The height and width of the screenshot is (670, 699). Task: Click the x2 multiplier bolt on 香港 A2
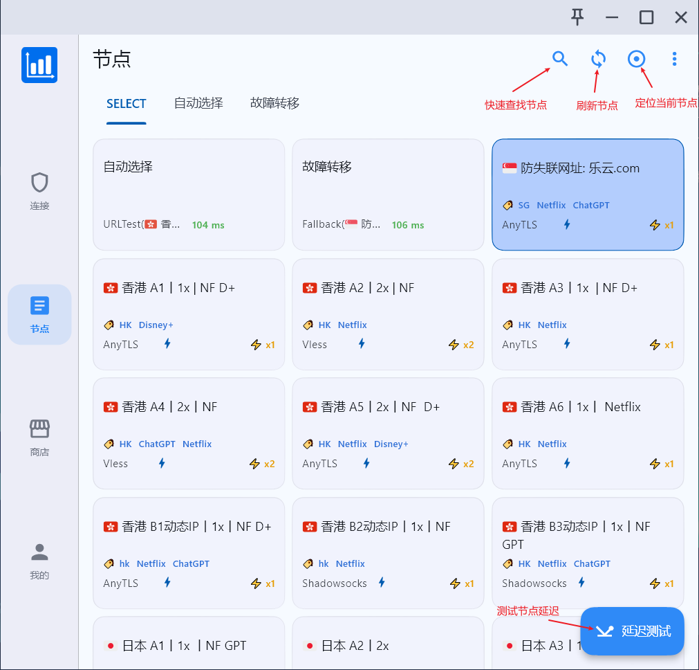454,345
